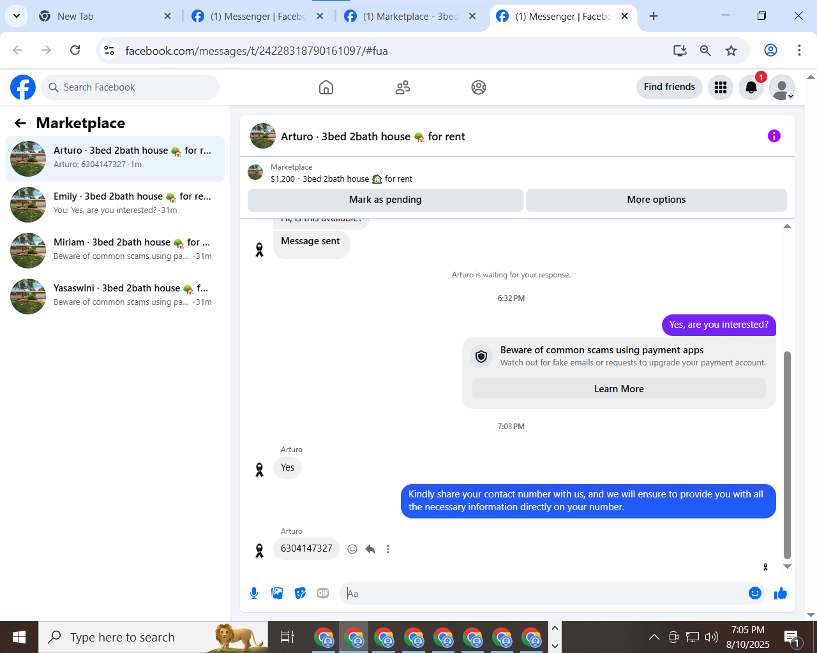Screen dimensions: 817x653
Task: Choose a sticker icon
Action: coord(300,593)
